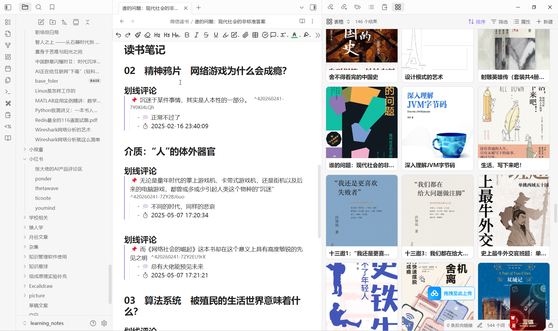Click the Bold formatting icon
This screenshot has width=558, height=331.
click(187, 35)
